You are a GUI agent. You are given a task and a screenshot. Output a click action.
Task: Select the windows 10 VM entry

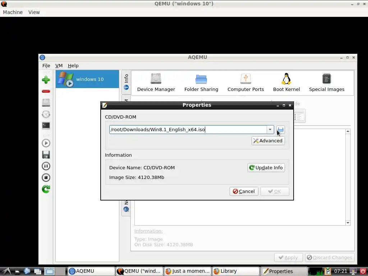click(x=87, y=79)
